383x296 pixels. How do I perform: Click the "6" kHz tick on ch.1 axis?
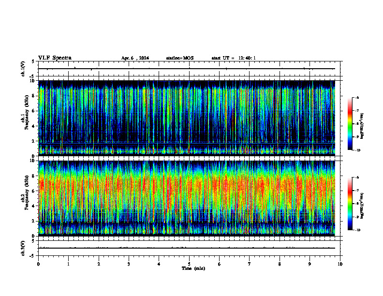point(33,111)
